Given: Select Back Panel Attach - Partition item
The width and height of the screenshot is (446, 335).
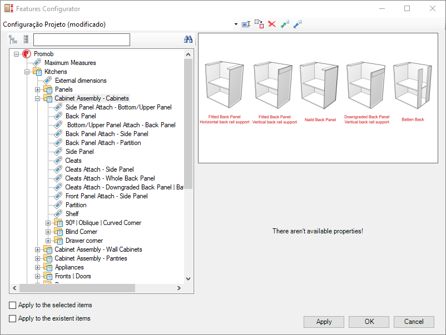Looking at the screenshot, I should coord(103,143).
